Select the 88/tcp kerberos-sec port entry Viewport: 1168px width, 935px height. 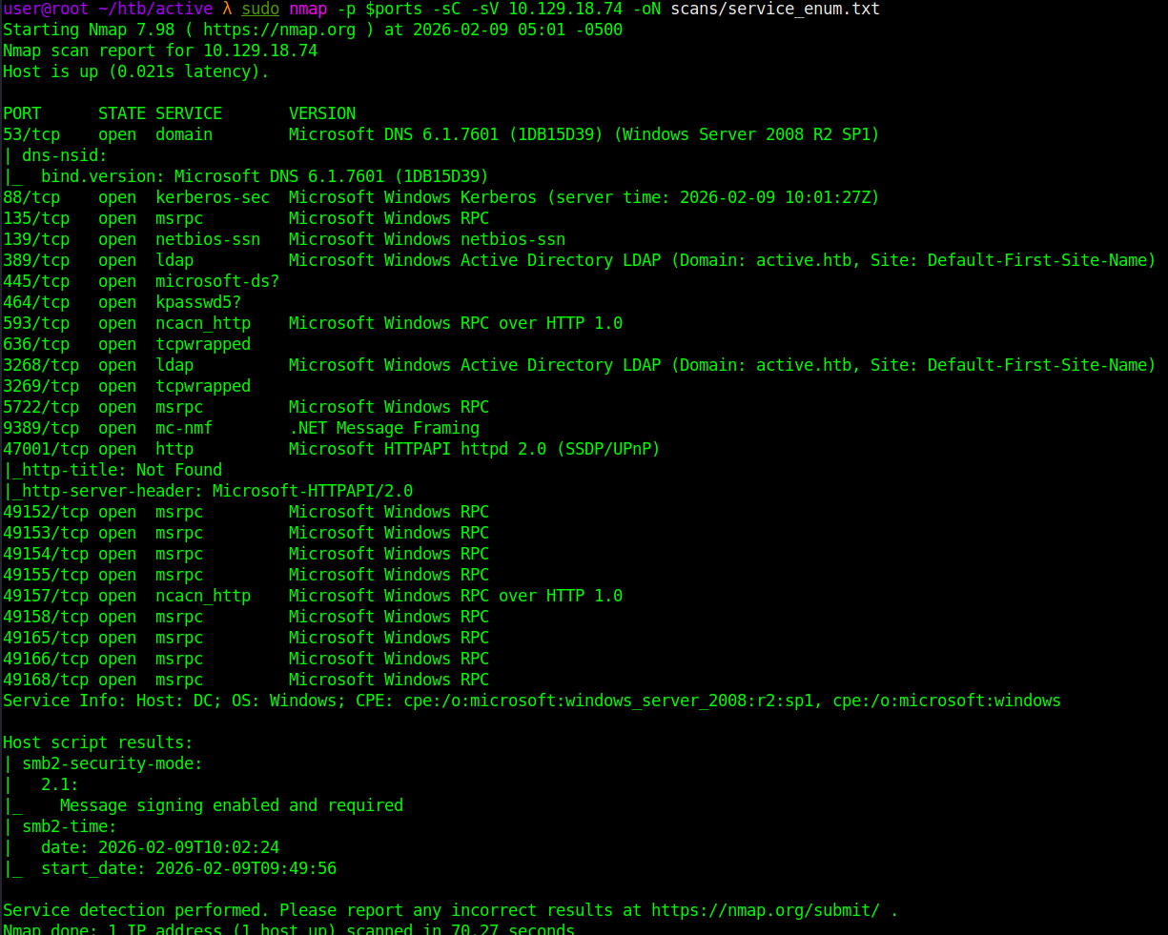point(31,197)
